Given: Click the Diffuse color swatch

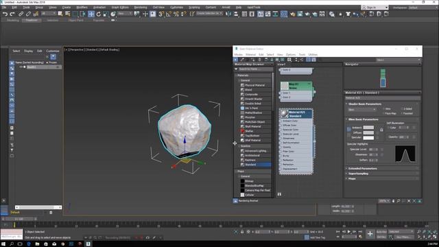Looking at the screenshot, I should coord(368,132).
